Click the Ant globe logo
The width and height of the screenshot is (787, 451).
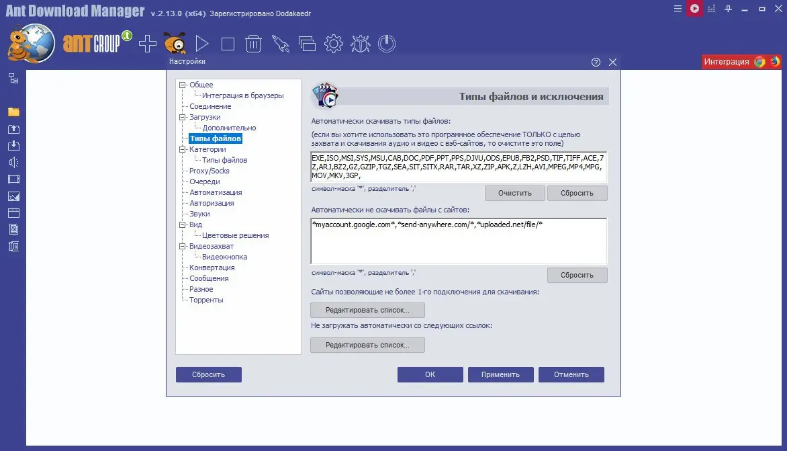click(x=31, y=44)
